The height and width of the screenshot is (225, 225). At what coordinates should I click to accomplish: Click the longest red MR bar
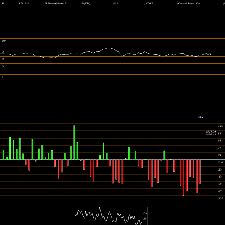[x=184, y=178]
